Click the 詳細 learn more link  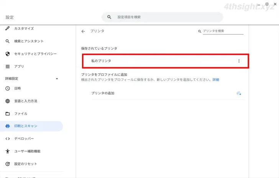(x=216, y=80)
